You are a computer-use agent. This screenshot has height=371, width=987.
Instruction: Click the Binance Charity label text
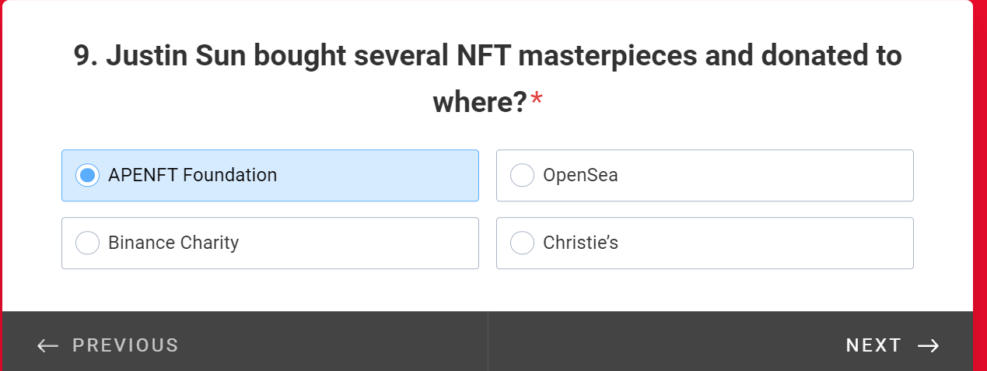tap(173, 243)
